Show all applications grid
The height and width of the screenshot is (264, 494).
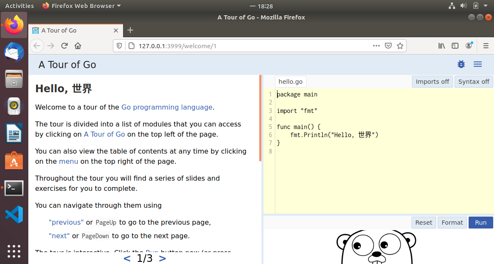pyautogui.click(x=14, y=251)
